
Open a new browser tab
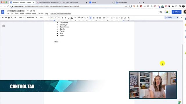(x=143, y=2)
